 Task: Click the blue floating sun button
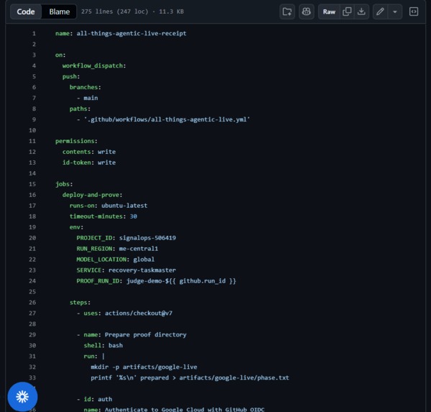pyautogui.click(x=22, y=397)
